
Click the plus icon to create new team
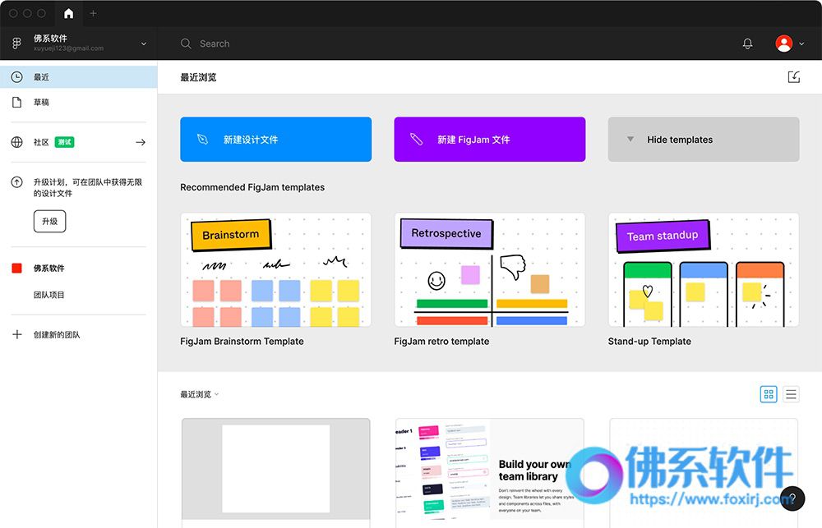click(16, 335)
